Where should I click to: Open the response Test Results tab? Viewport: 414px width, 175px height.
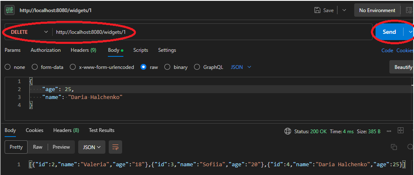click(x=102, y=130)
